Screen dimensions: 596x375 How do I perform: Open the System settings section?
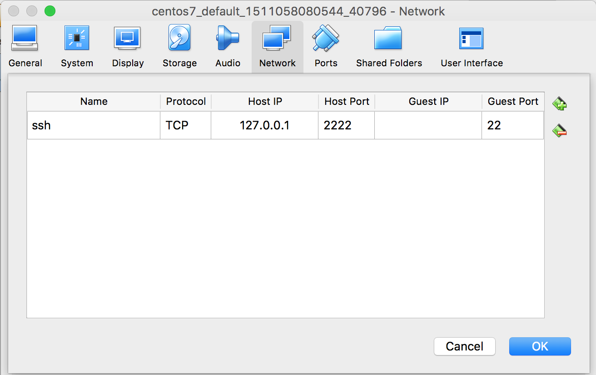(77, 46)
